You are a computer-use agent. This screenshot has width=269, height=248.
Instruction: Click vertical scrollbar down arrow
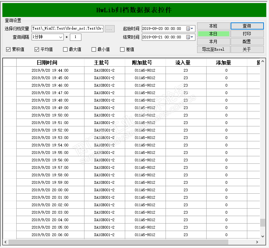pyautogui.click(x=263, y=236)
